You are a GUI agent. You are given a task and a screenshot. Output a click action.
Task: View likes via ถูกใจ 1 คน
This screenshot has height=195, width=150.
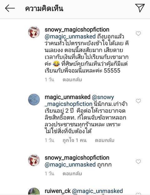(x=74, y=140)
